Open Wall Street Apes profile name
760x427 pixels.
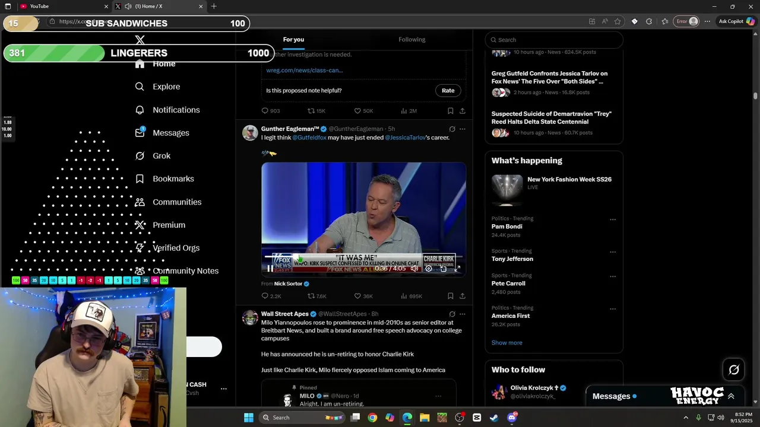point(285,314)
